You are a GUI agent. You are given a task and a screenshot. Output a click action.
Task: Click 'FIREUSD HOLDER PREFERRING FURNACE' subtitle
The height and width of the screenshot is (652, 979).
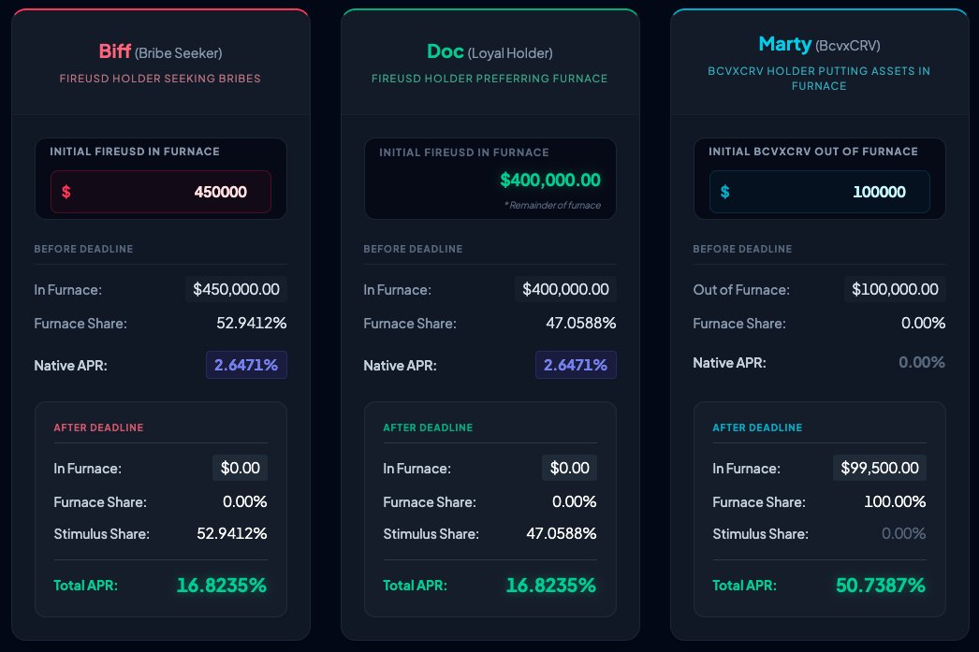(x=489, y=79)
